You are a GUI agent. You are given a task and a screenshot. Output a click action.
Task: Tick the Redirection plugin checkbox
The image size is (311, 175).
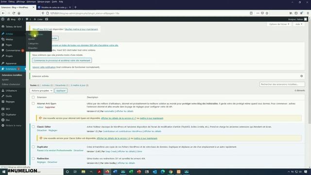(33, 158)
